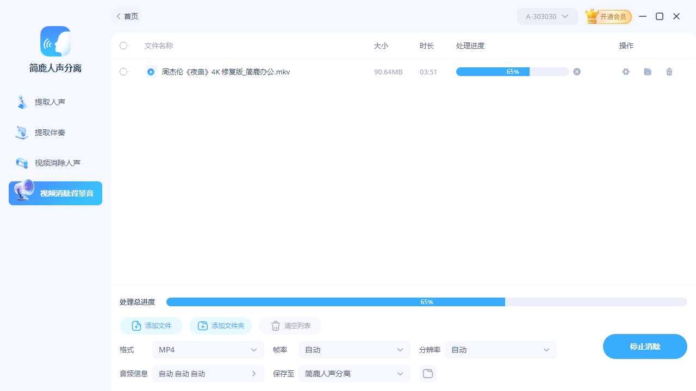The image size is (696, 391).
Task: Open the 保存至 folder browse icon
Action: pos(427,373)
